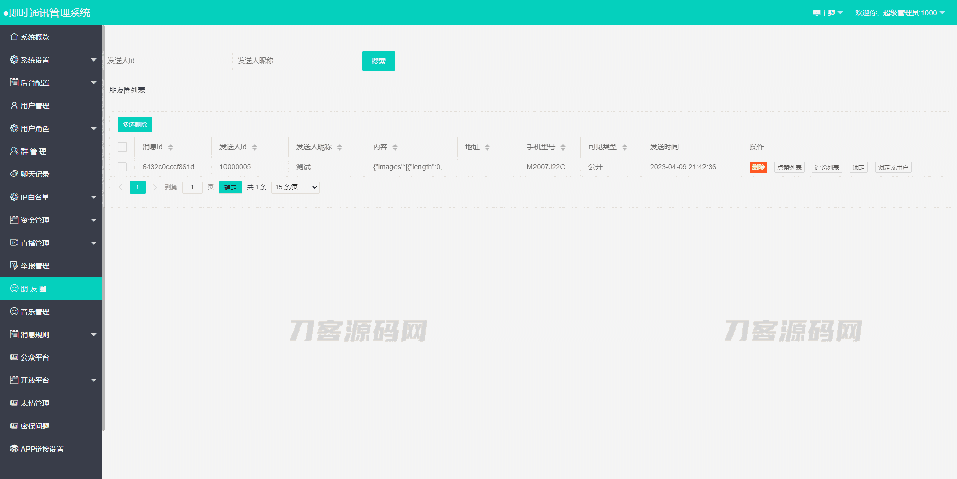Click the user icon beside 用户管理

(x=14, y=105)
